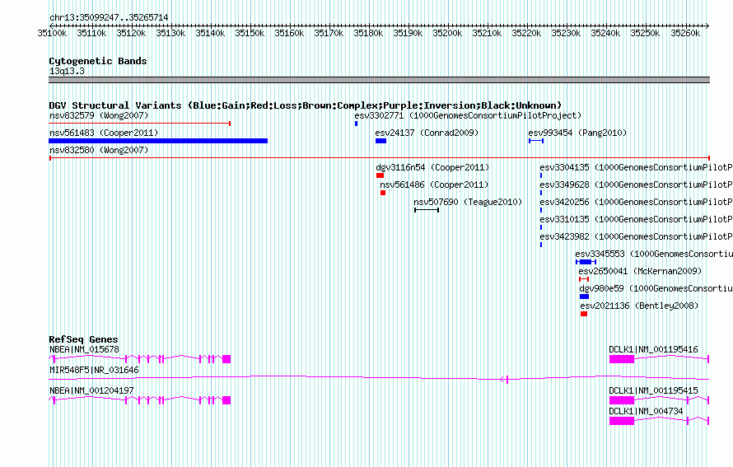Click the MIR548F5 exon tick mark

pyautogui.click(x=507, y=380)
